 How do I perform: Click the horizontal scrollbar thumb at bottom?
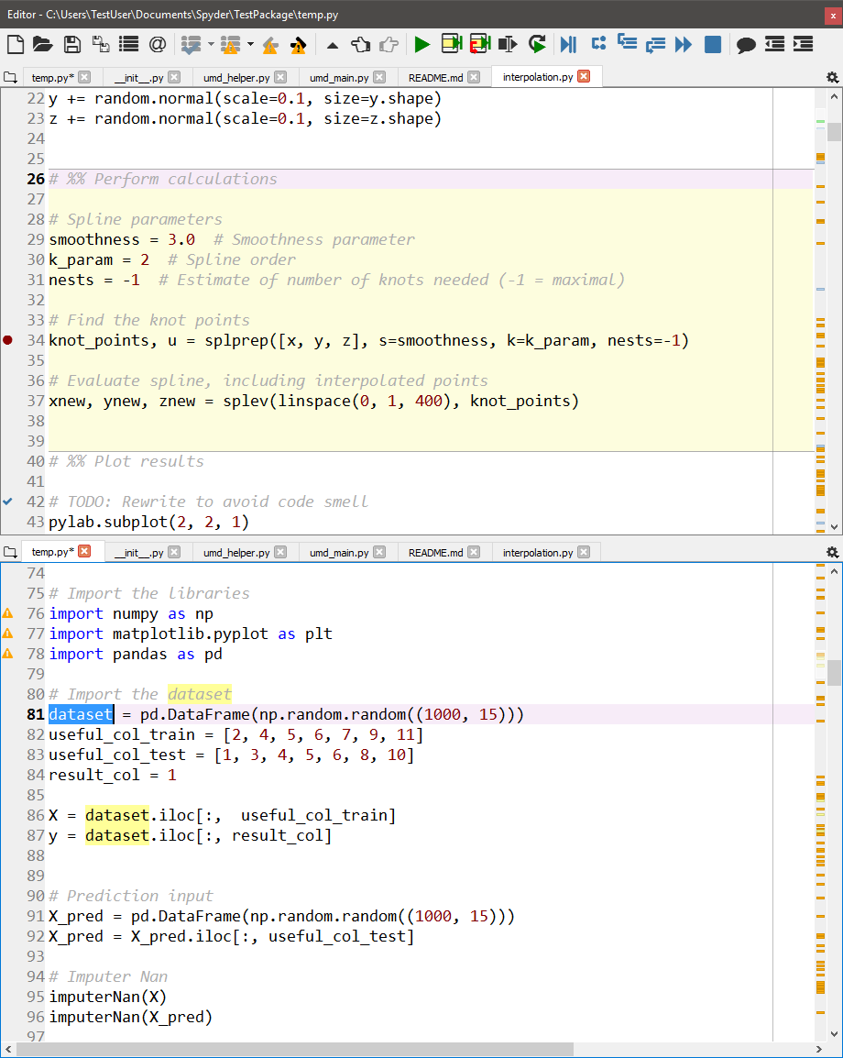[295, 1050]
